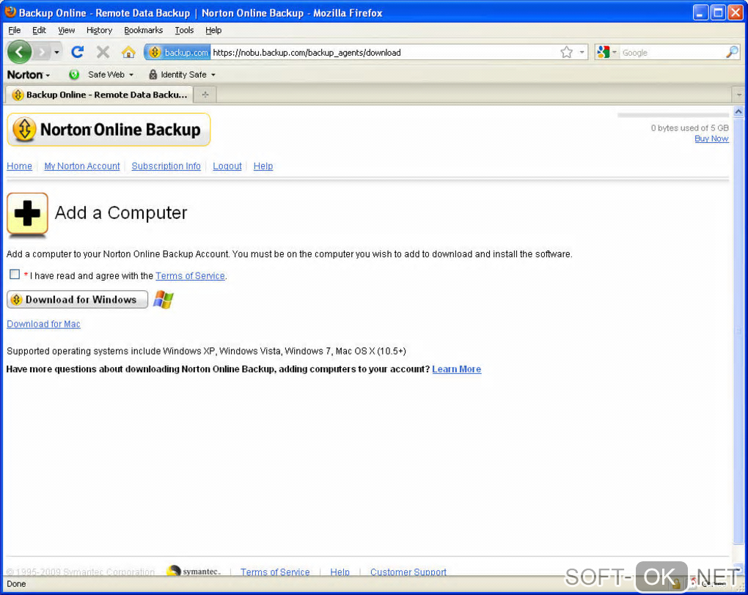This screenshot has height=595, width=748.
Task: Open the address bar history dropdown
Action: pyautogui.click(x=582, y=53)
